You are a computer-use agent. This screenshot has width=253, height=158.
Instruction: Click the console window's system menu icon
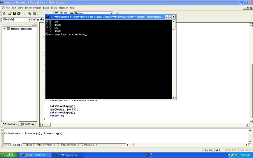click(47, 17)
